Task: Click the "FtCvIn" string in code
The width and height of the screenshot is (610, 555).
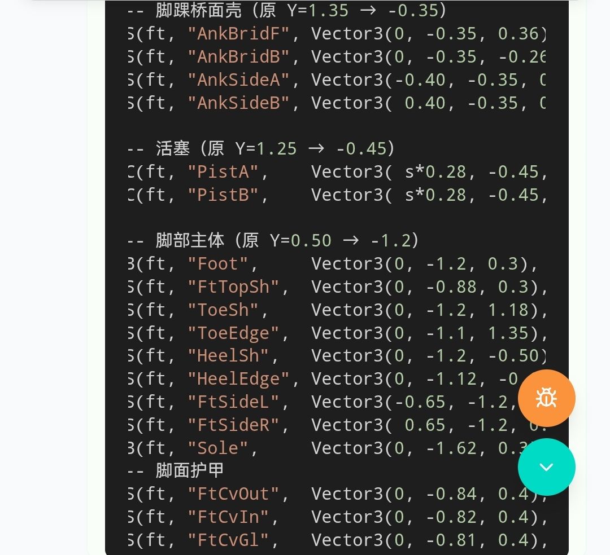Action: (x=228, y=517)
